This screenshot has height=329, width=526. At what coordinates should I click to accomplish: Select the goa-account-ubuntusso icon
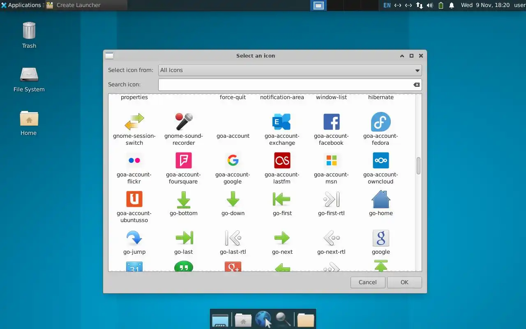134,199
